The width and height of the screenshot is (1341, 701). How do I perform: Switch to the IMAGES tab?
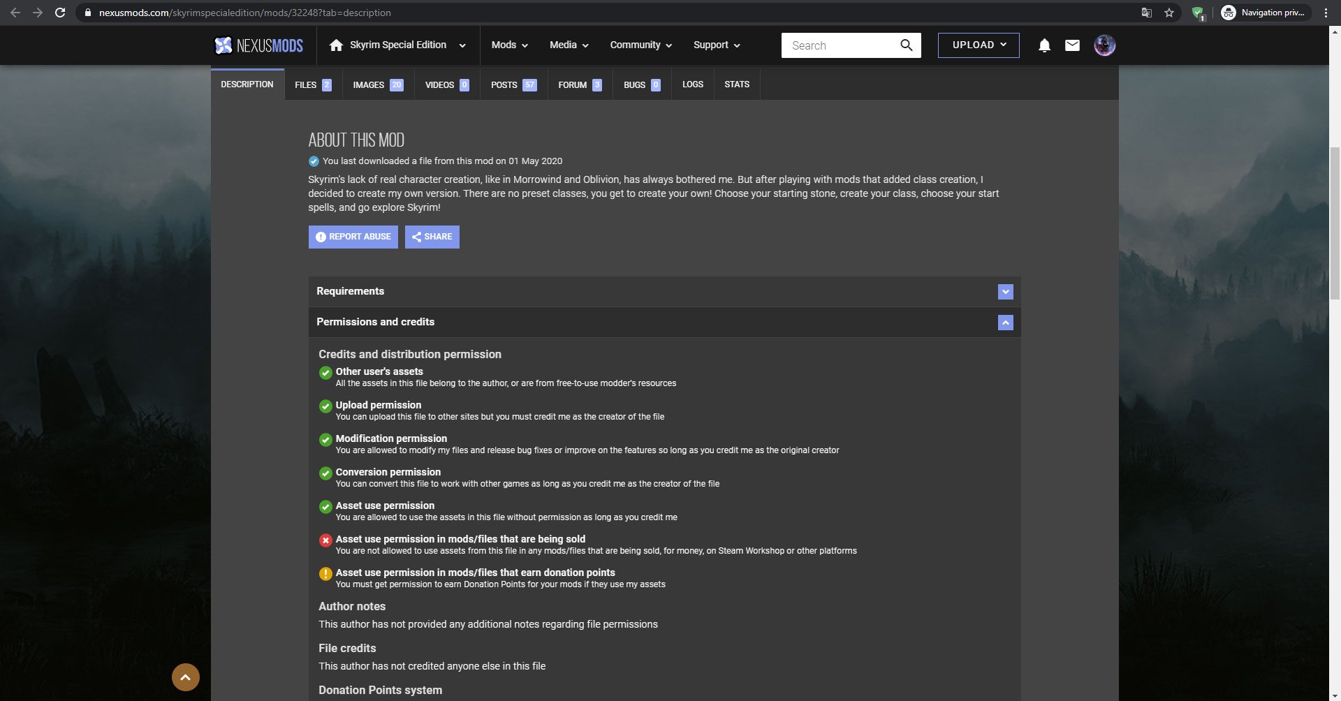point(378,84)
